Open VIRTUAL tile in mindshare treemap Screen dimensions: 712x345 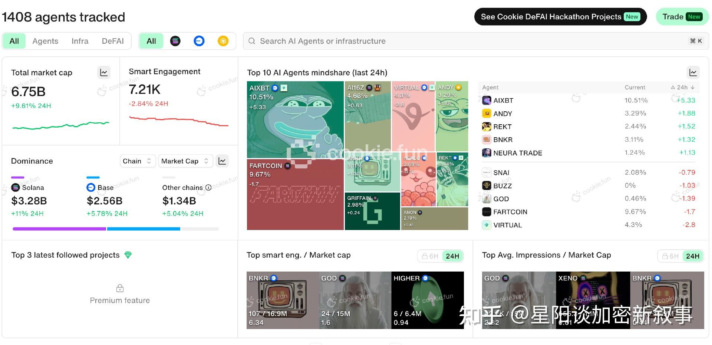413,116
